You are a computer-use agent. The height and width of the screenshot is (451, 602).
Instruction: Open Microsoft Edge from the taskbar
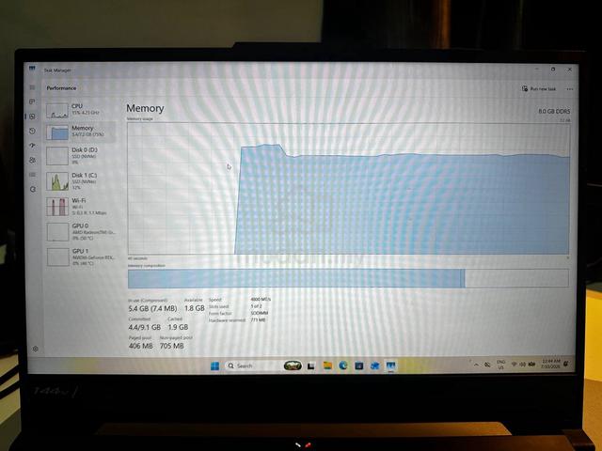tap(343, 365)
